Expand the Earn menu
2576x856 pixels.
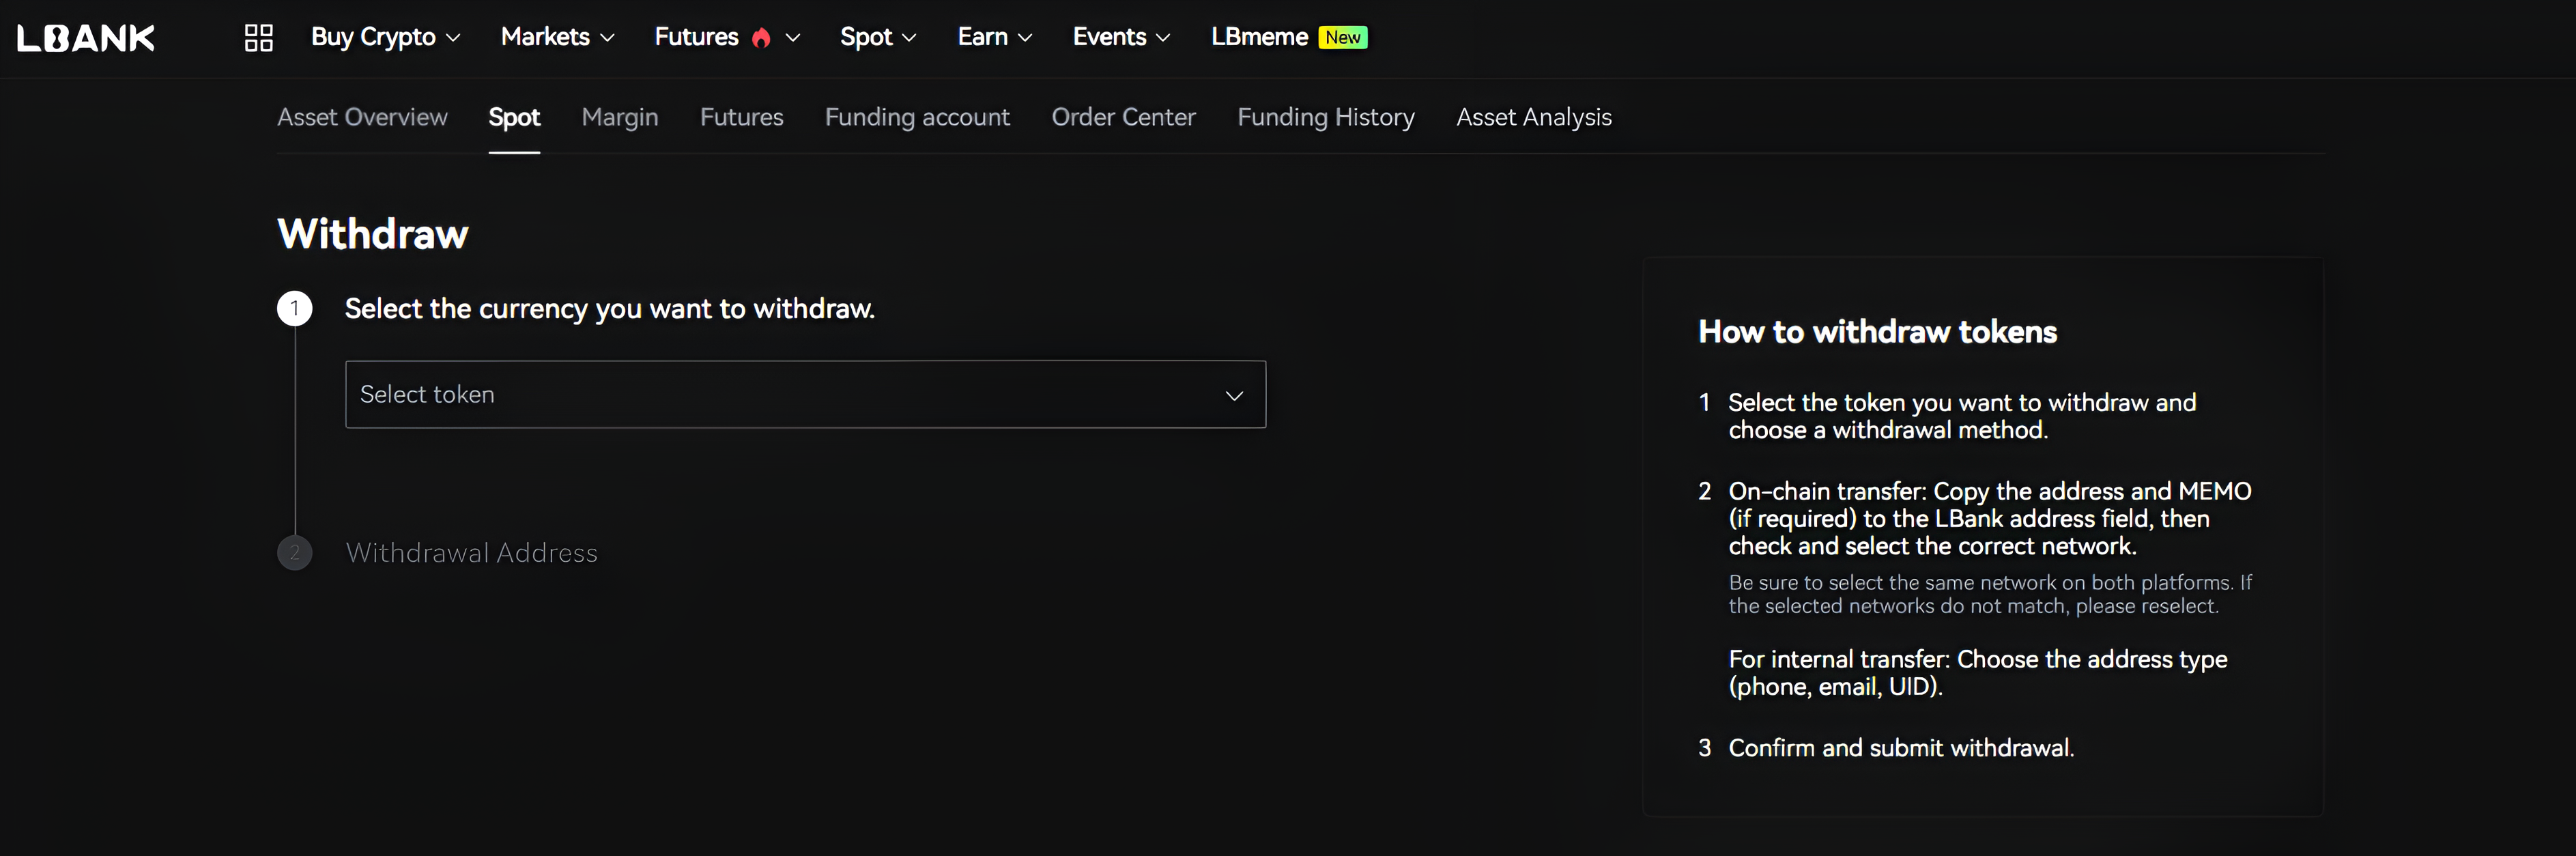994,37
